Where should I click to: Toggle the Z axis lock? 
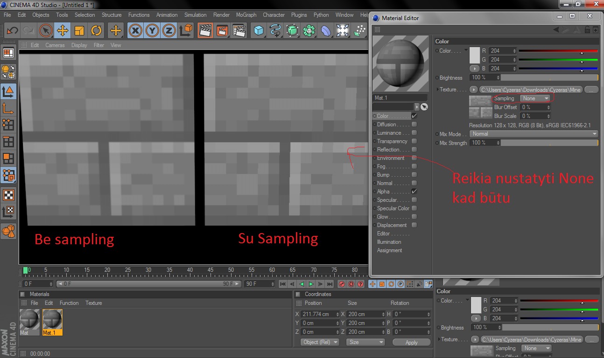[169, 31]
